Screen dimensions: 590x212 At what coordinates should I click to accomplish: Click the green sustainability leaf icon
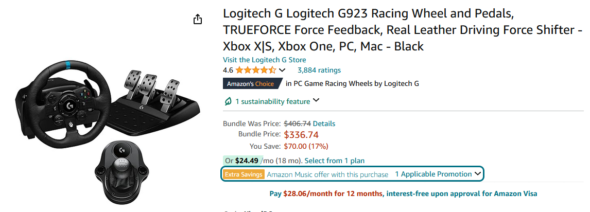228,101
